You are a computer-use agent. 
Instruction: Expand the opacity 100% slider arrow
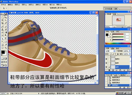point(130,51)
